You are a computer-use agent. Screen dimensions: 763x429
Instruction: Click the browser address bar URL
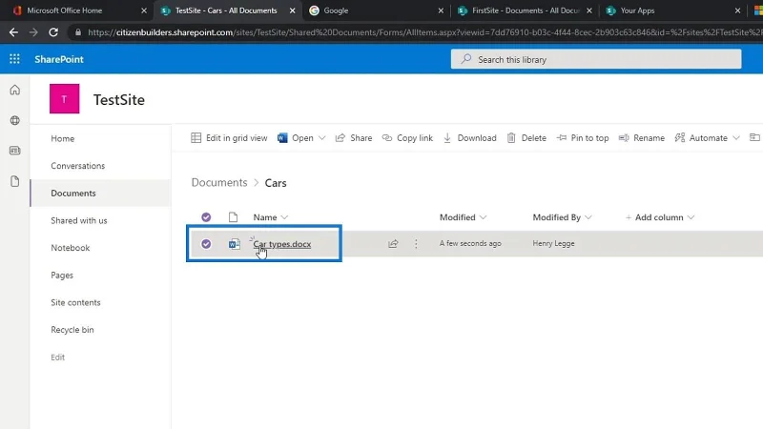[423, 32]
